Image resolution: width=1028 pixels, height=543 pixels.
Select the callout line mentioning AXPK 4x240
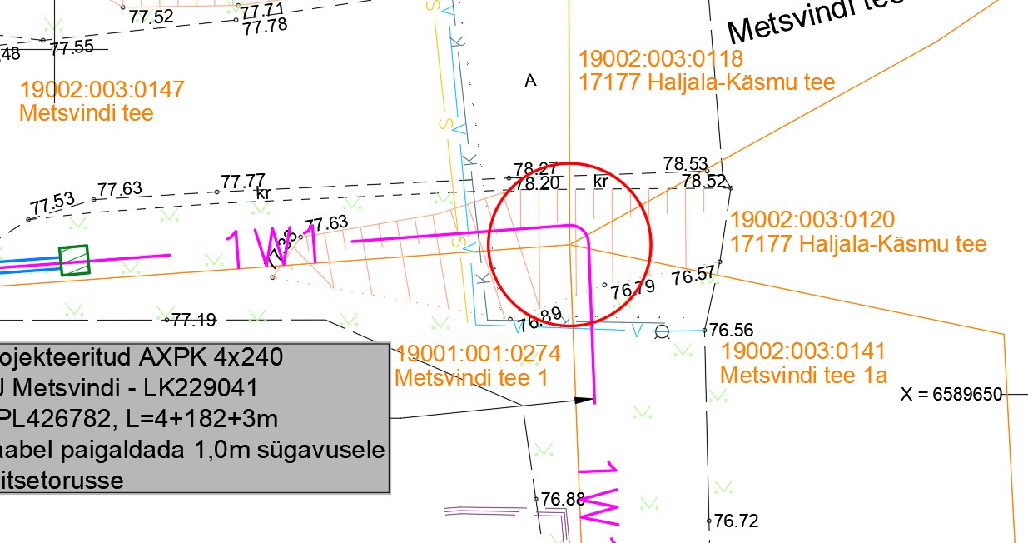click(142, 358)
